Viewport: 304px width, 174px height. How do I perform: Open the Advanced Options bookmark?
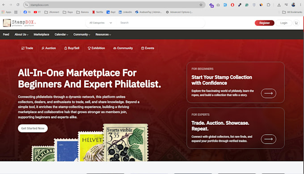click(179, 12)
